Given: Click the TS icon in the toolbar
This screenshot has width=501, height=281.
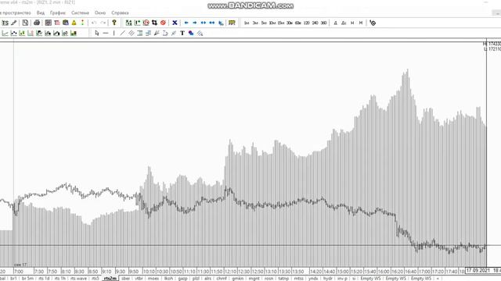Looking at the screenshot, I should (5, 23).
